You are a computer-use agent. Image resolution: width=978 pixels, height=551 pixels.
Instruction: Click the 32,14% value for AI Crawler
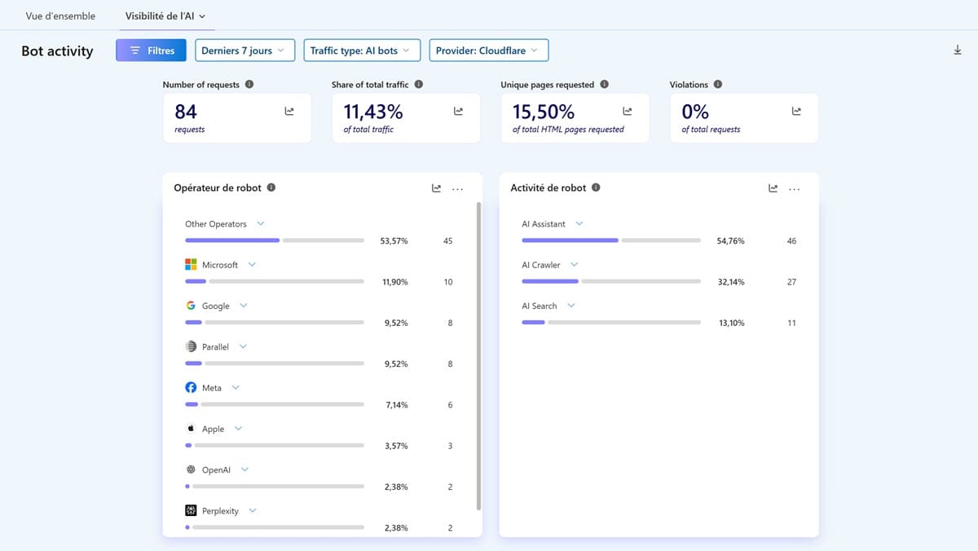pyautogui.click(x=731, y=282)
